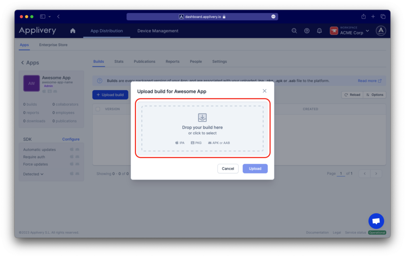Click the Applivery logo
The height and width of the screenshot is (257, 405).
[38, 30]
